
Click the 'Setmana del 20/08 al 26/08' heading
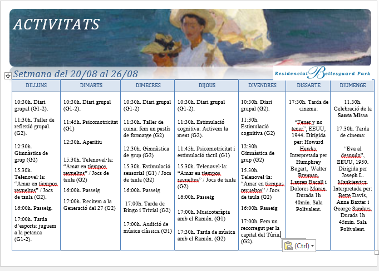point(76,74)
